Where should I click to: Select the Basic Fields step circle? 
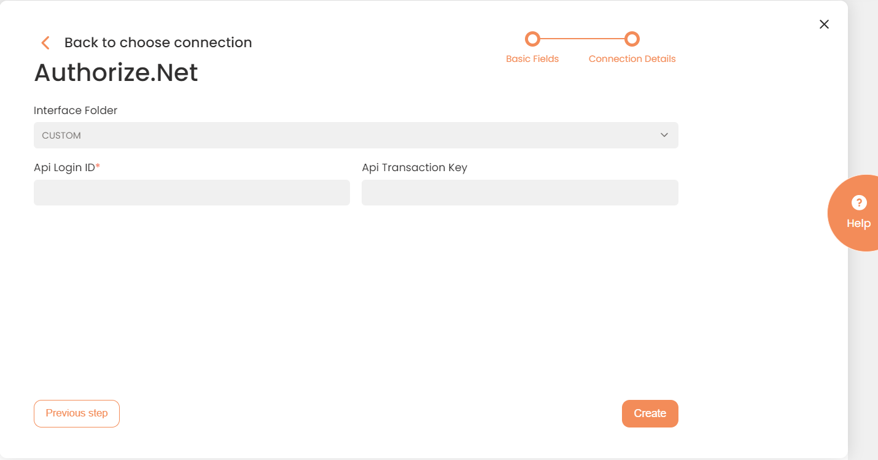(x=532, y=39)
